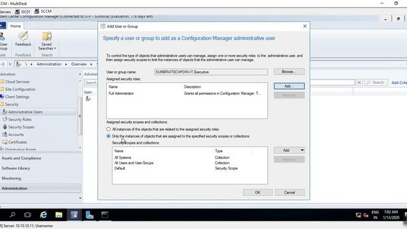Open the Servers tab in MultiDesk

[5, 11]
